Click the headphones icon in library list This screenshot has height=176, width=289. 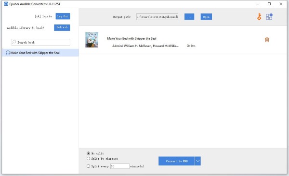click(8, 53)
